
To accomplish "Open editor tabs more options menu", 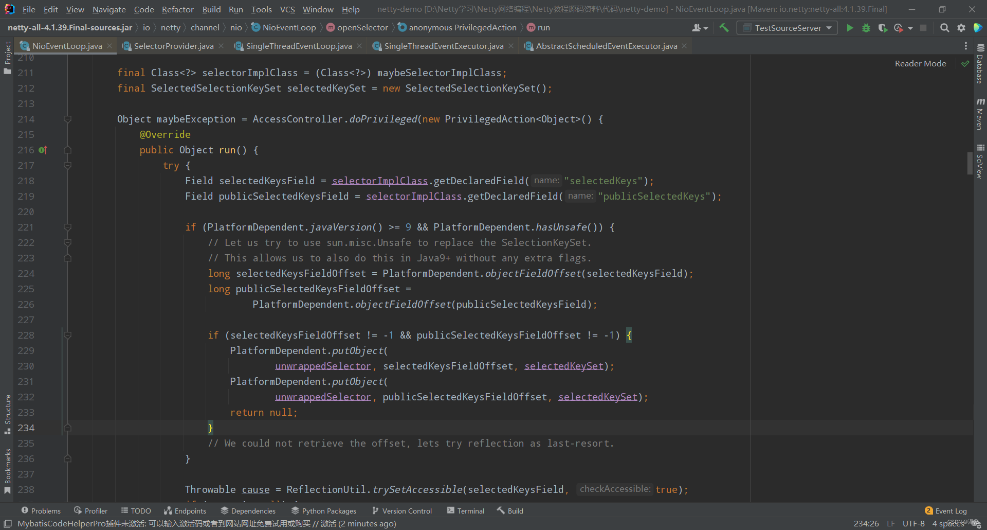I will [966, 46].
